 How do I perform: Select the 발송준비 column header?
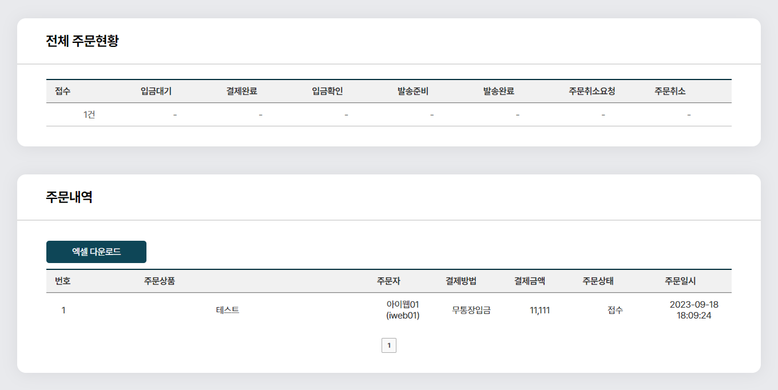[x=413, y=91]
